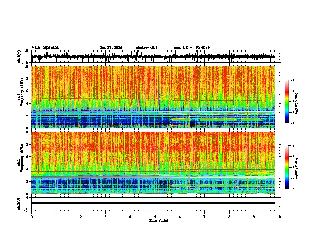314x243 pixels.
Task: Click the ch.2 log(PSD) color bar
Action: (x=287, y=167)
